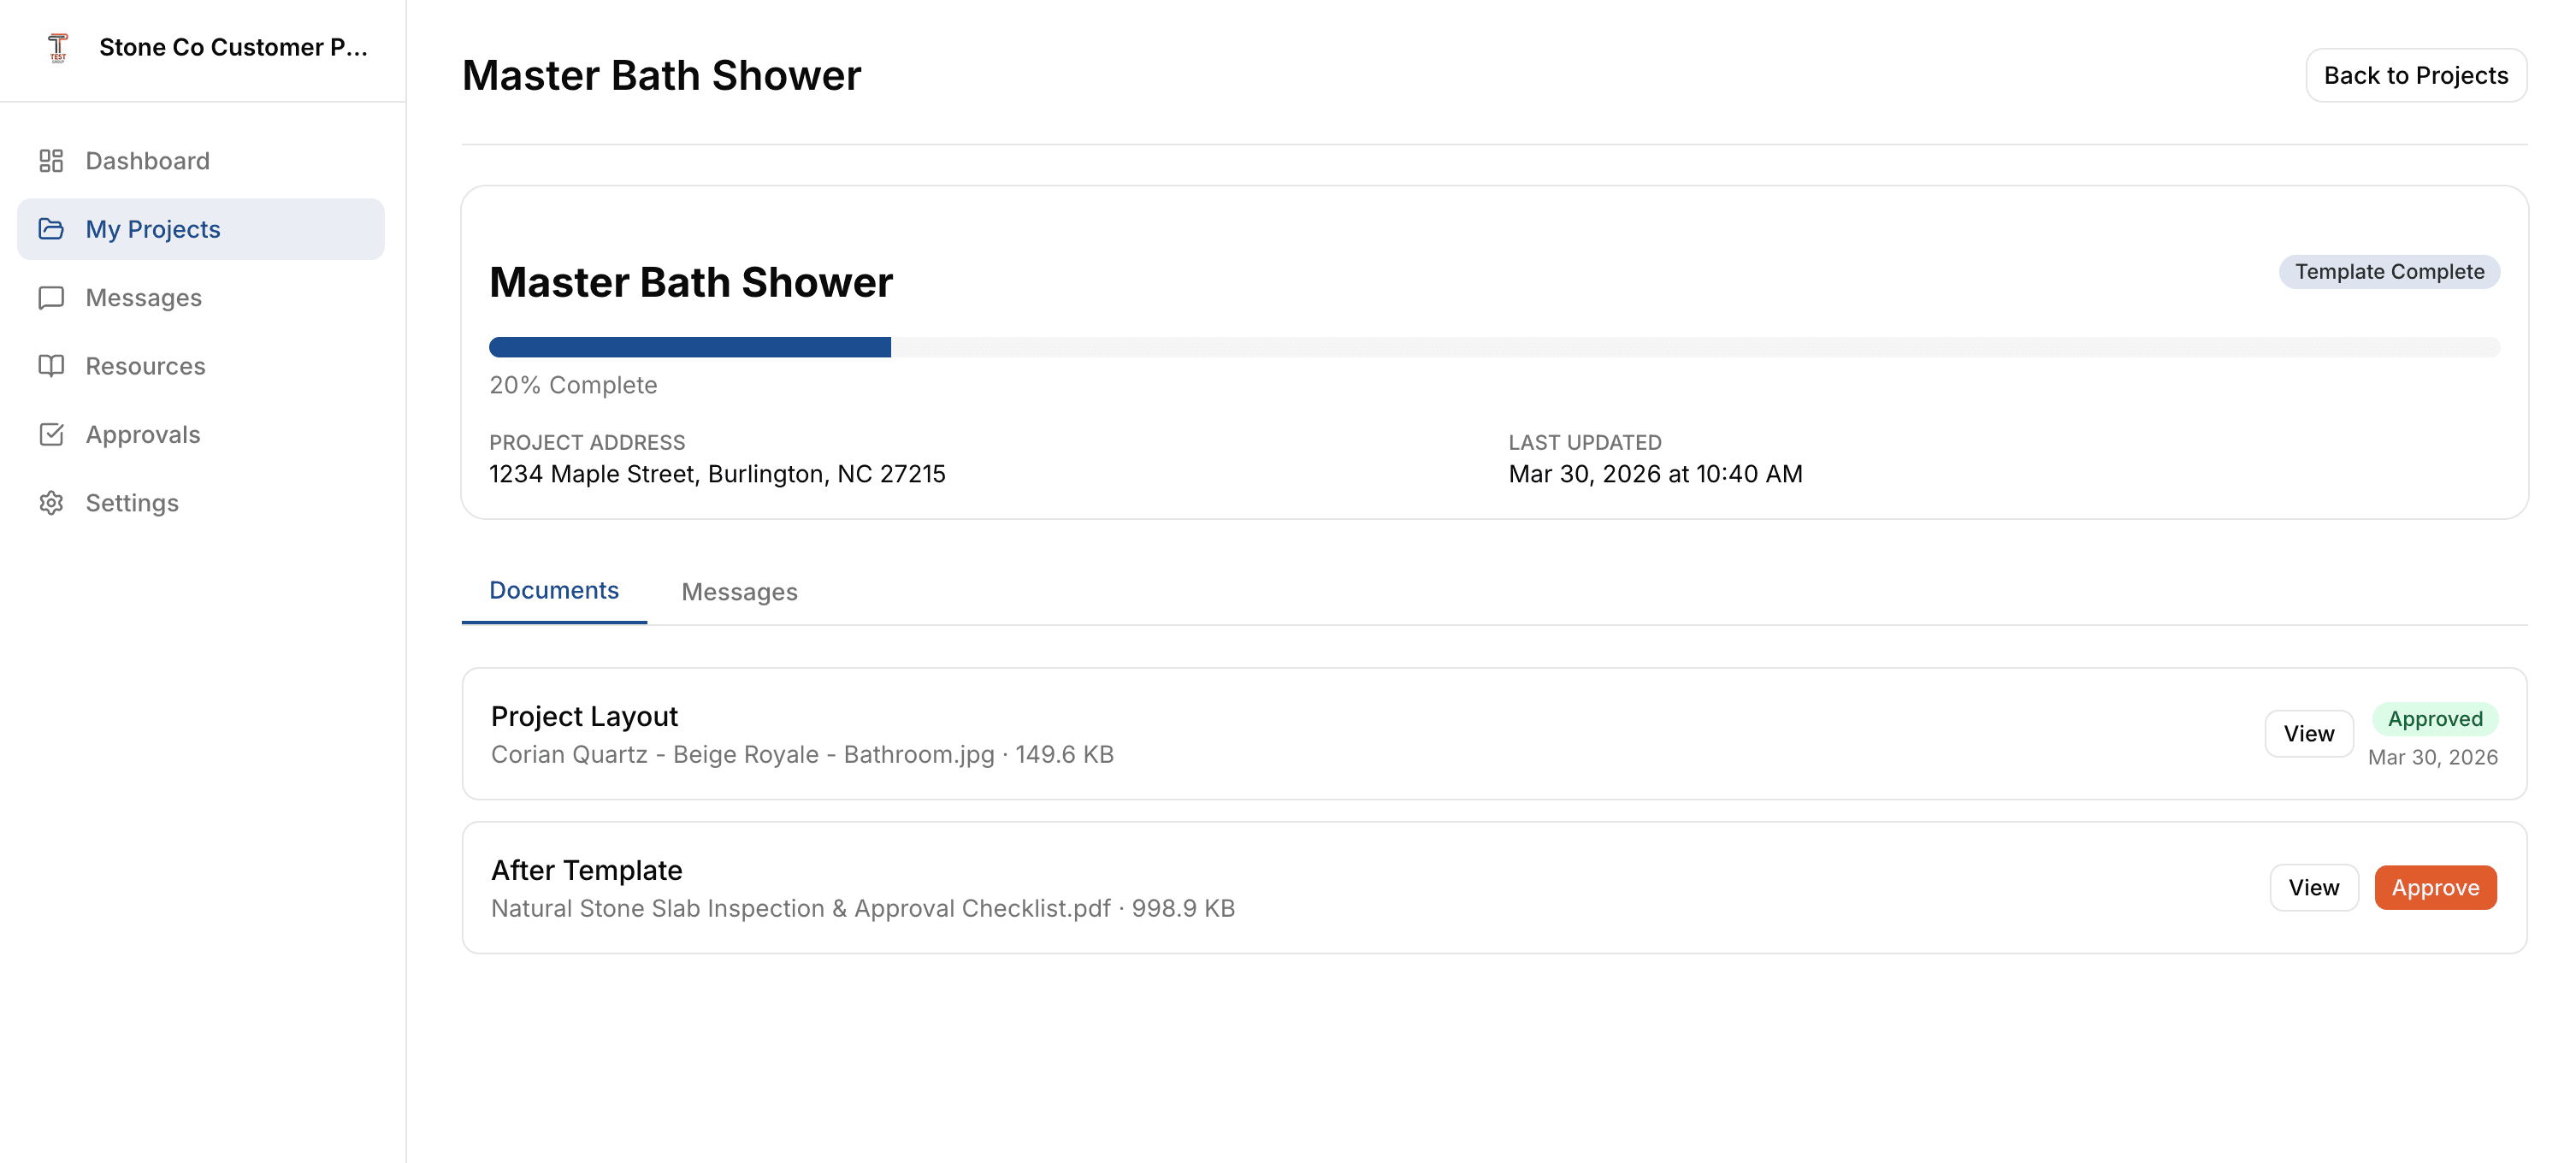Viewport: 2576px width, 1163px height.
Task: Open the Settings gear icon
Action: (x=52, y=502)
